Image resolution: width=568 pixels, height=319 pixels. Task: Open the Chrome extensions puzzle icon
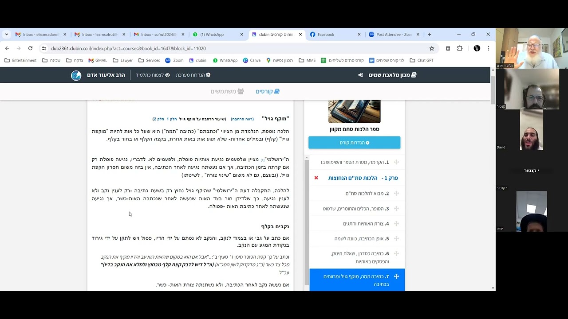460,48
